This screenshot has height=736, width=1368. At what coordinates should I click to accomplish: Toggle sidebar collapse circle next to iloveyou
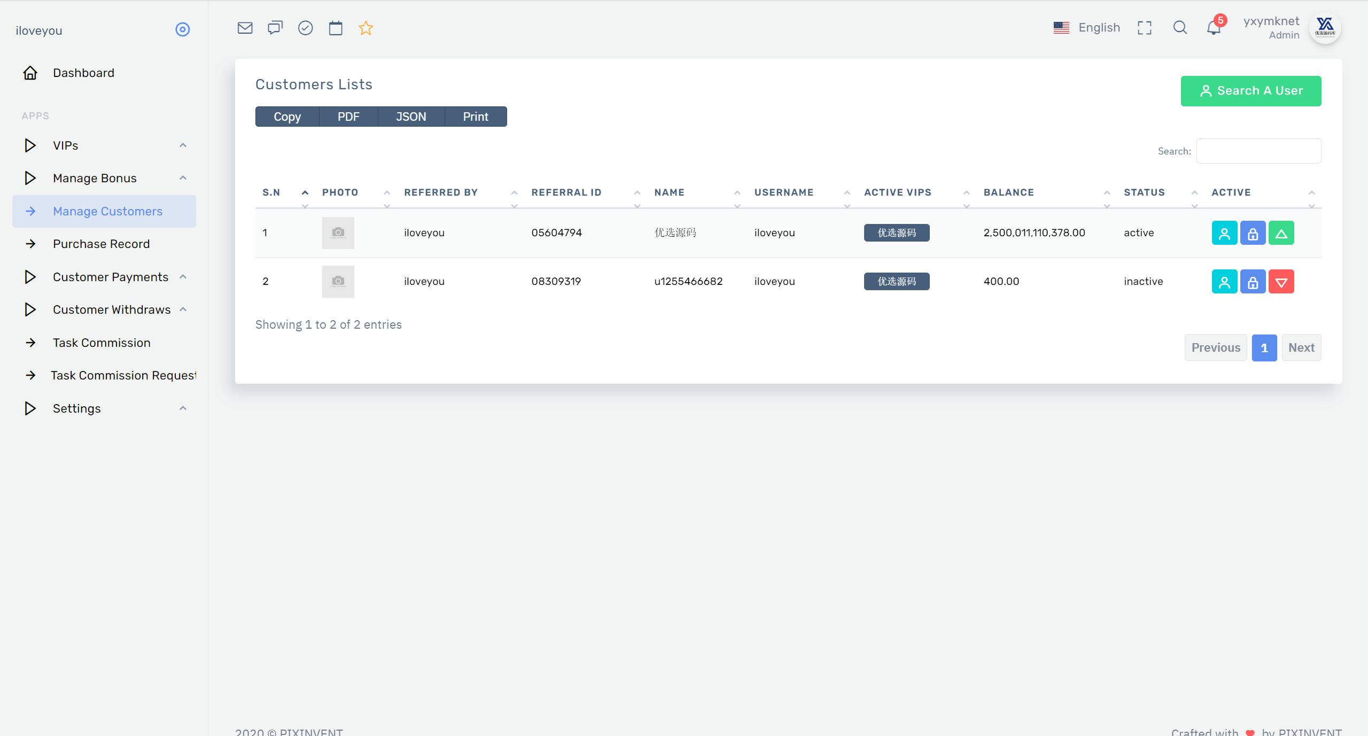point(183,29)
